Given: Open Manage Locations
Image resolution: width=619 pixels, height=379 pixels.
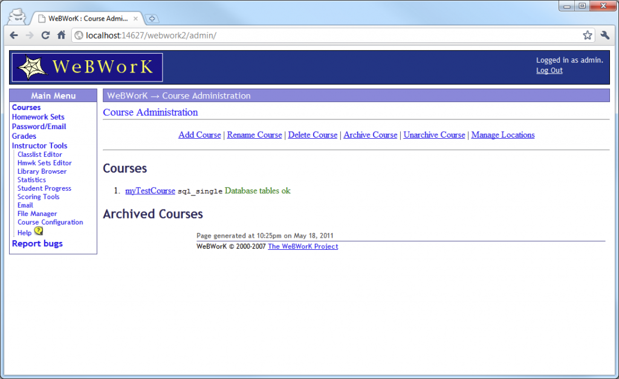Looking at the screenshot, I should tap(502, 135).
